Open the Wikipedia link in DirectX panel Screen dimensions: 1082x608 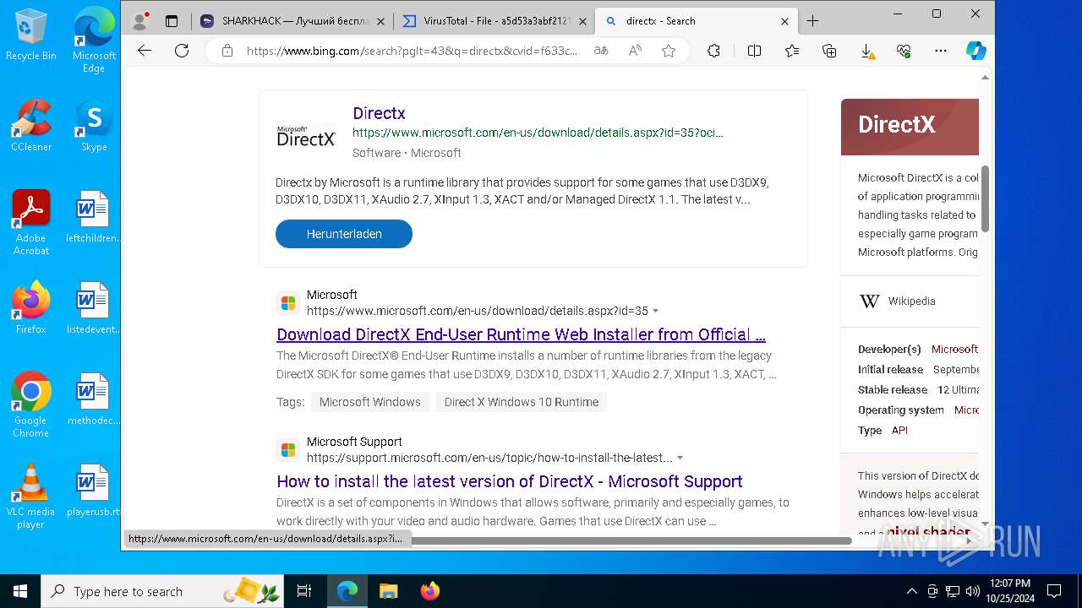point(911,301)
